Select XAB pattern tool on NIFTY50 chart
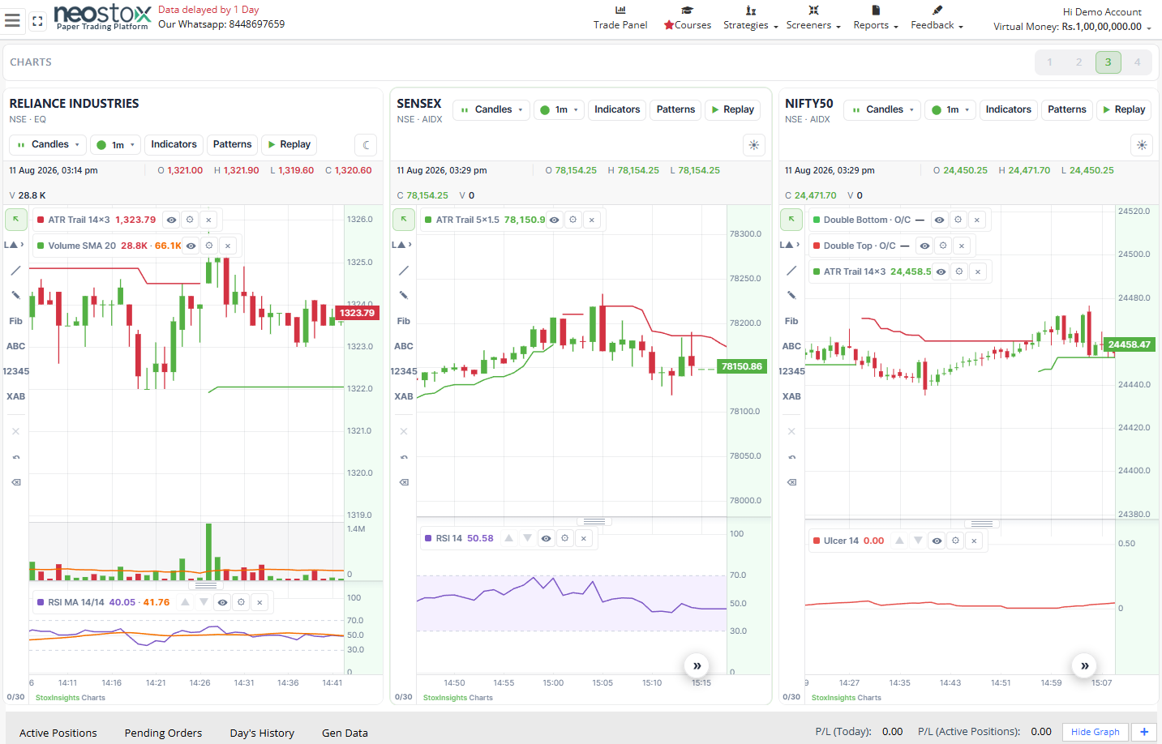The height and width of the screenshot is (744, 1162). [791, 396]
